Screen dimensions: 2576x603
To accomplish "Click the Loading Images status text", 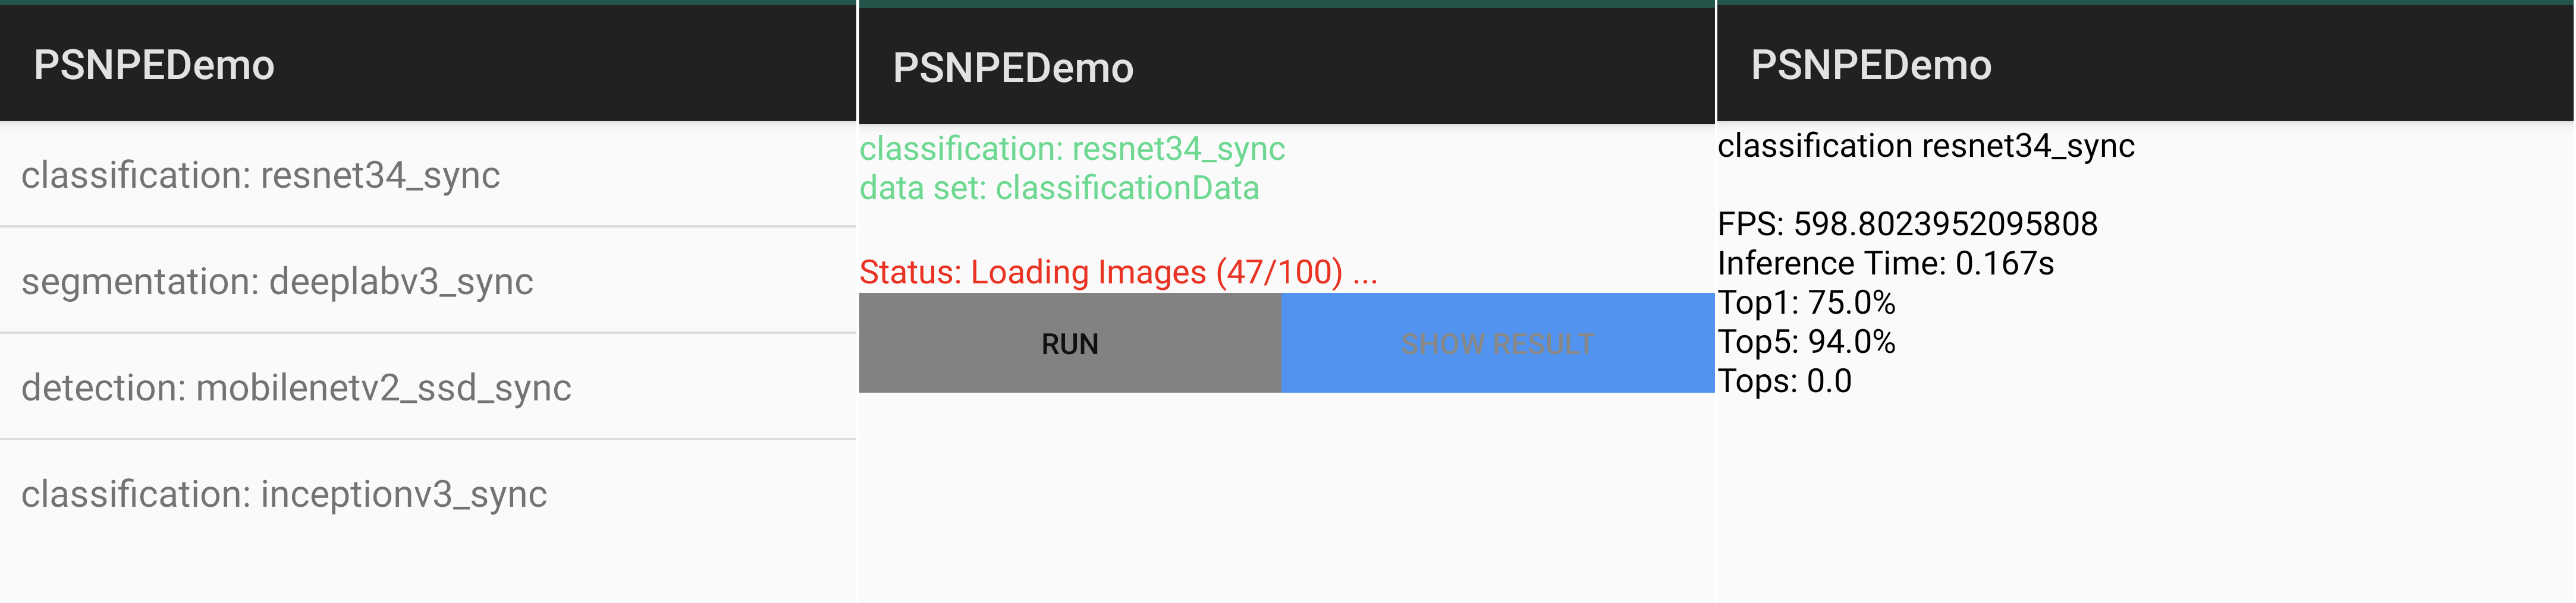I will [1120, 270].
